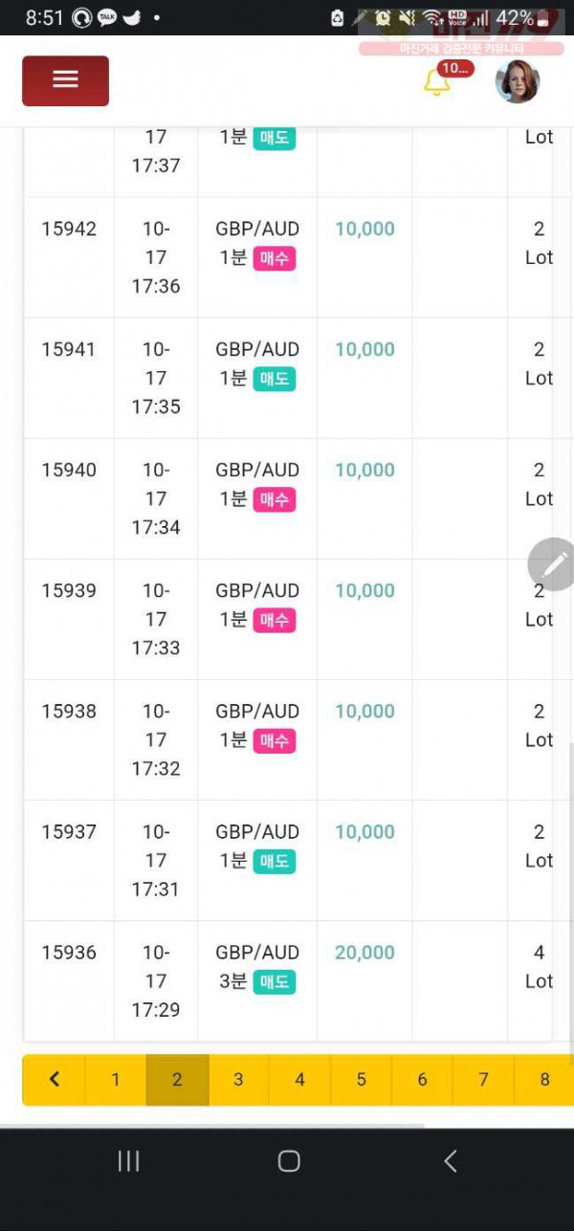This screenshot has height=1231, width=574.
Task: Open the red hamburger menu
Action: 65,80
